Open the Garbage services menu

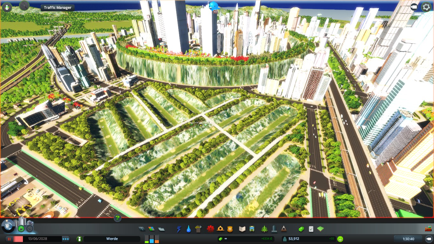199,229
